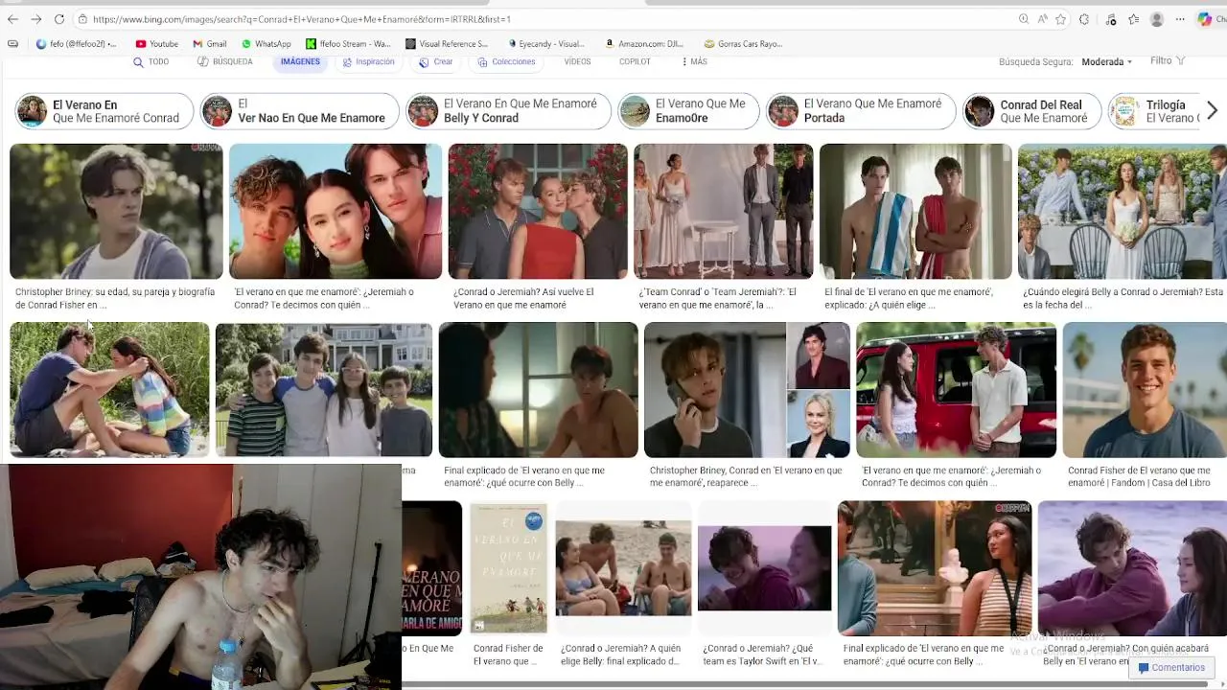Add this page to favorites star
This screenshot has height=690, width=1227.
[x=1060, y=19]
